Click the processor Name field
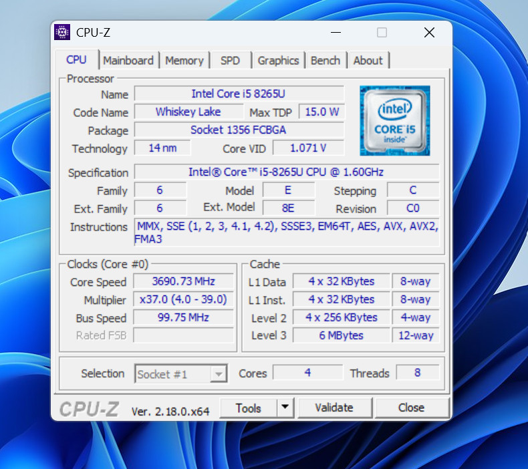Screen dimensions: 528x469 [239, 94]
